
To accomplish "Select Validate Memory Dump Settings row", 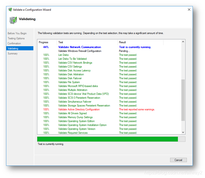I will 109,117.
